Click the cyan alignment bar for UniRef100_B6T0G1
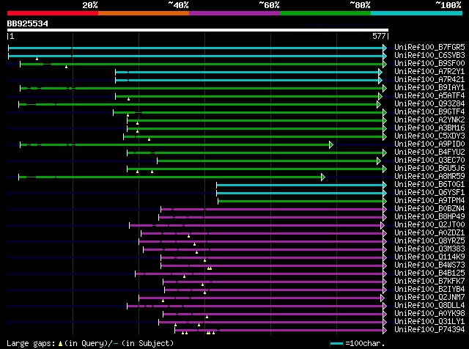The image size is (469, 349). pos(301,185)
